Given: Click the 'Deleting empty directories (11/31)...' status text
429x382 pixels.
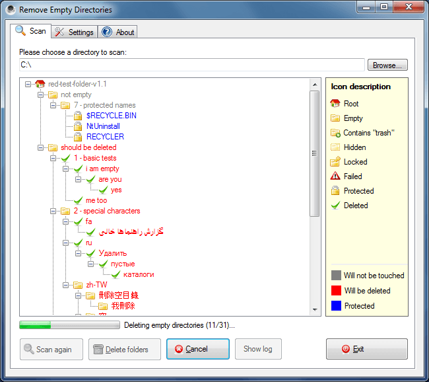Looking at the screenshot, I should pos(180,325).
